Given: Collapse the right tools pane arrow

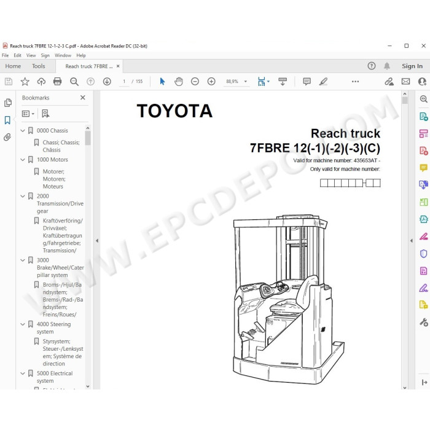Looking at the screenshot, I should tap(412, 241).
